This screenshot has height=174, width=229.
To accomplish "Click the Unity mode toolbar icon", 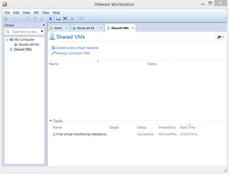I will (72, 19).
